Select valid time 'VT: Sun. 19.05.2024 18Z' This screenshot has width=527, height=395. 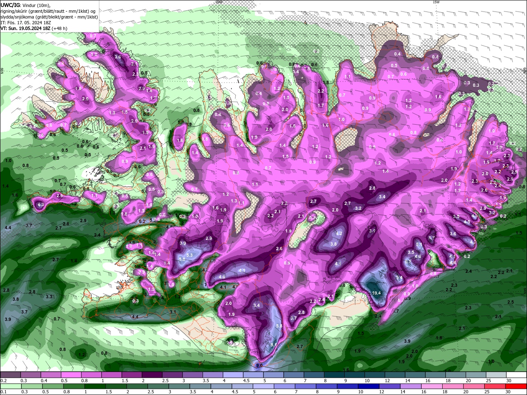[x=26, y=28]
